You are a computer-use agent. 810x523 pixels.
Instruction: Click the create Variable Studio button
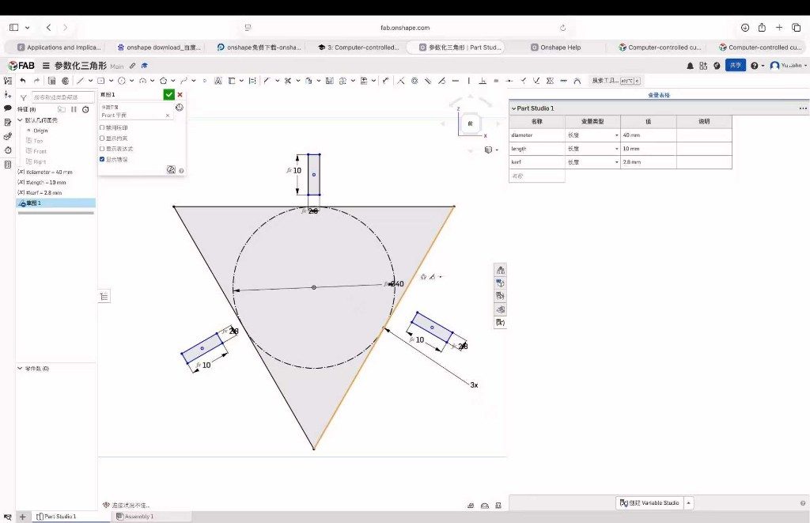pos(649,503)
